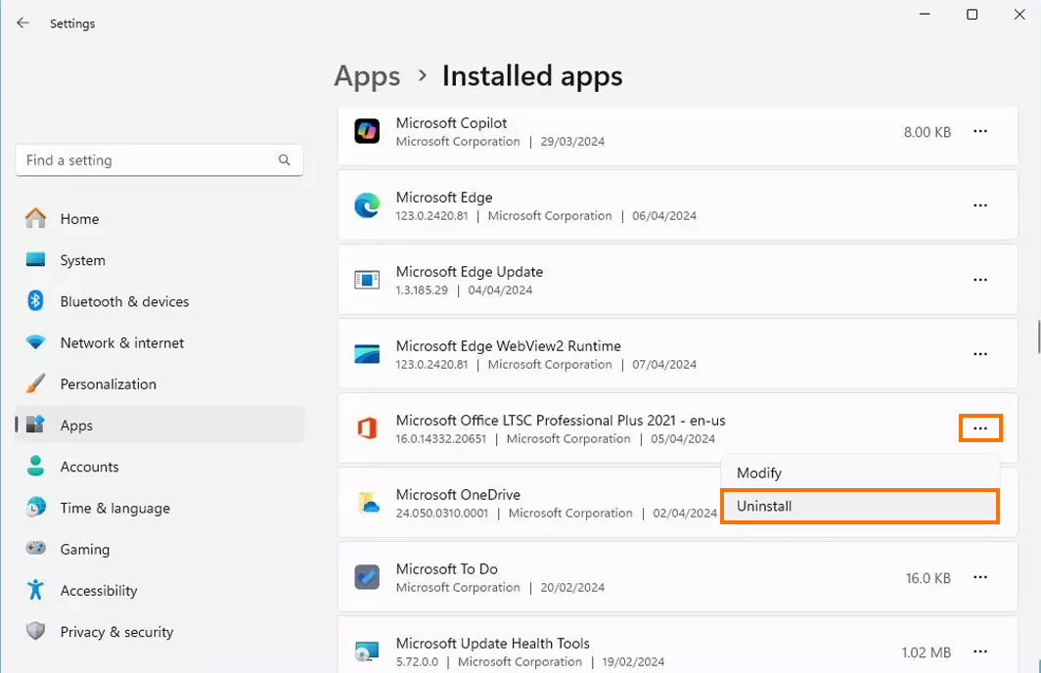Minimize the Settings window
This screenshot has width=1041, height=673.
tap(925, 14)
